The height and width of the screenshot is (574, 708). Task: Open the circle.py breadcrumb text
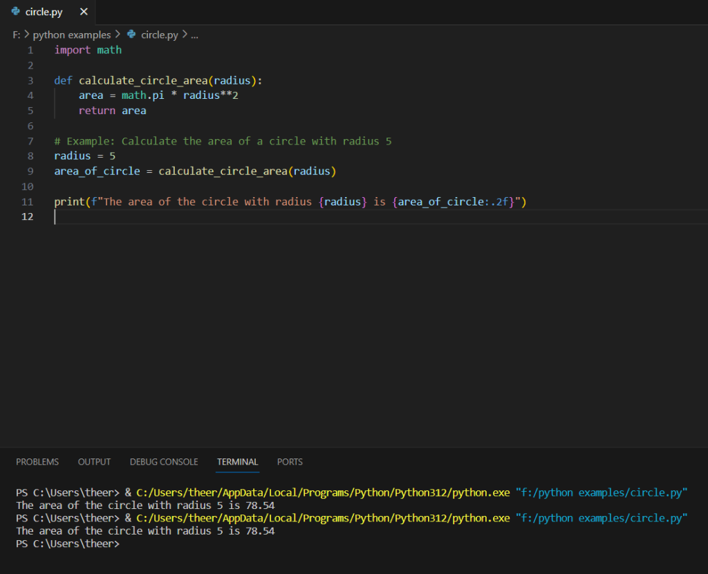point(159,35)
